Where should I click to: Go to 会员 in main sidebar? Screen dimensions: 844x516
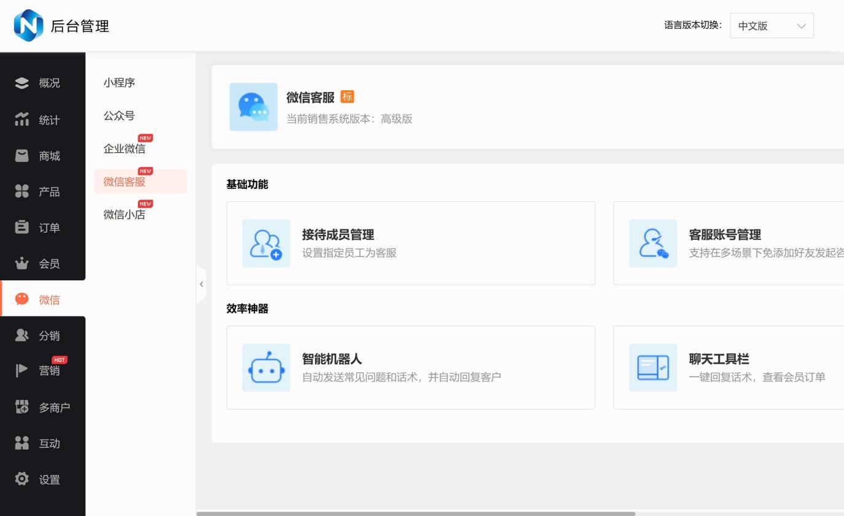[x=42, y=264]
